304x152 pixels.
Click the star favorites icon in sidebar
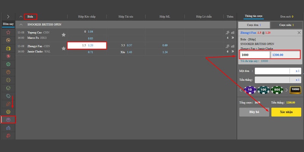(x=8, y=32)
